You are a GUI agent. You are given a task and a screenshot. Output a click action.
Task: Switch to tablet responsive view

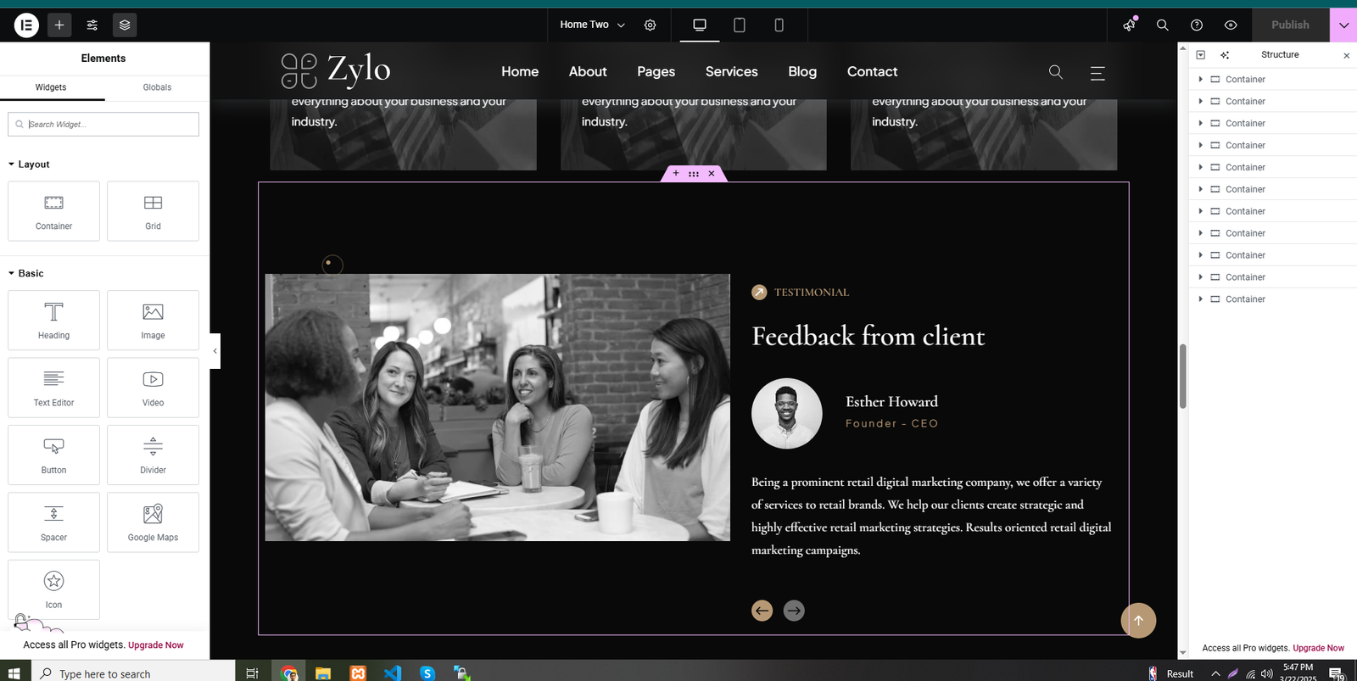click(x=740, y=25)
